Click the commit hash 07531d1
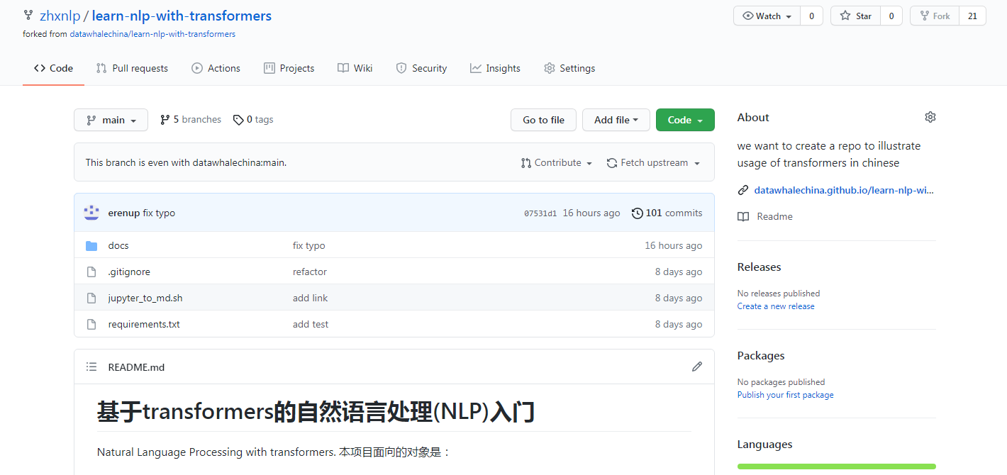 tap(540, 213)
